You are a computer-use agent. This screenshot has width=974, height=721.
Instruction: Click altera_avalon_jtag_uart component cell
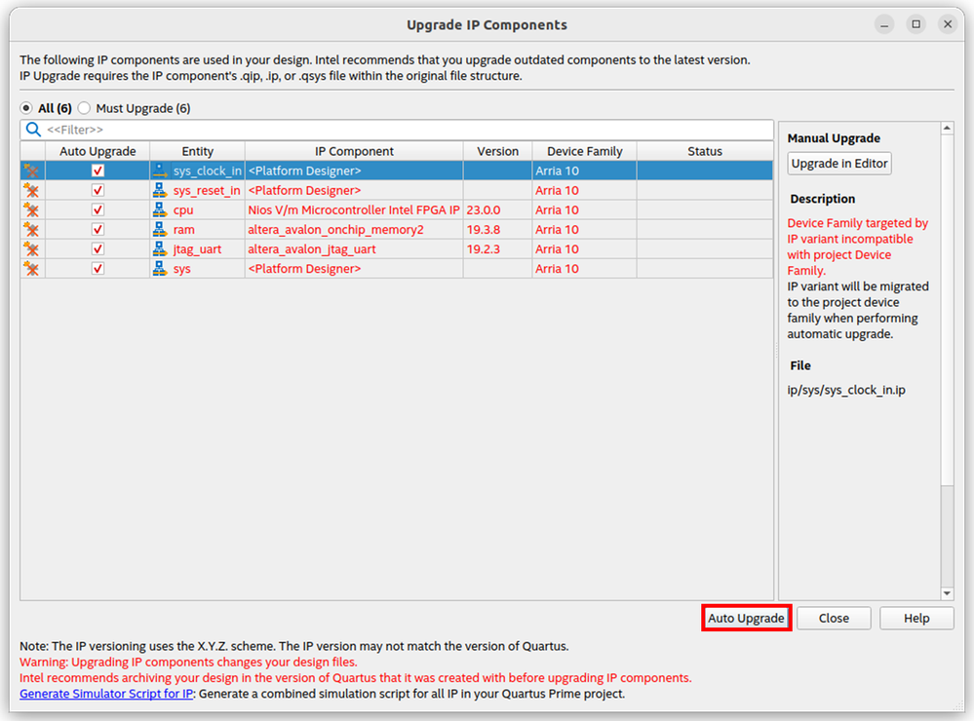coord(354,249)
